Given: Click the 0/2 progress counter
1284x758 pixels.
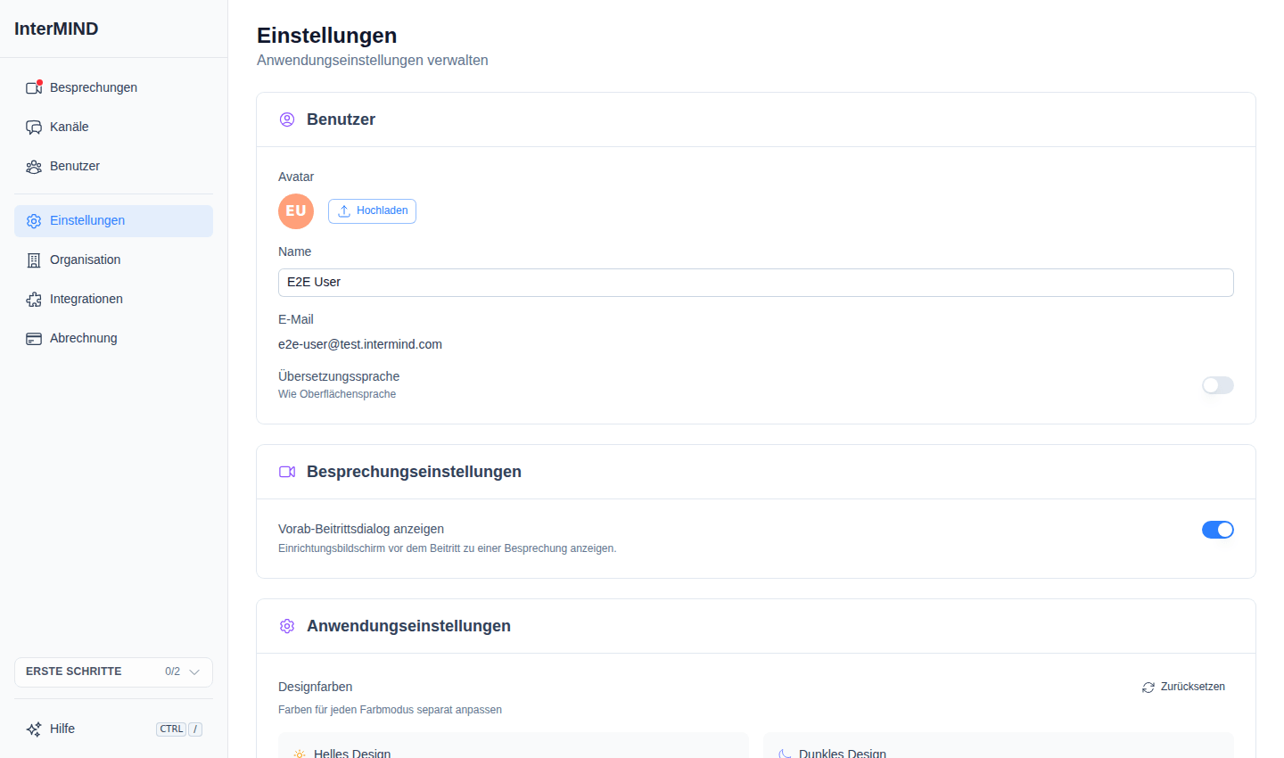Looking at the screenshot, I should (172, 671).
